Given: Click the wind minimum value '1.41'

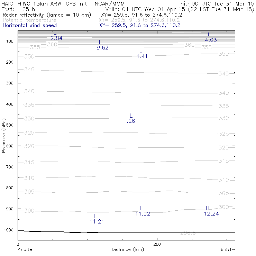Looking at the screenshot, I should coord(142,56).
